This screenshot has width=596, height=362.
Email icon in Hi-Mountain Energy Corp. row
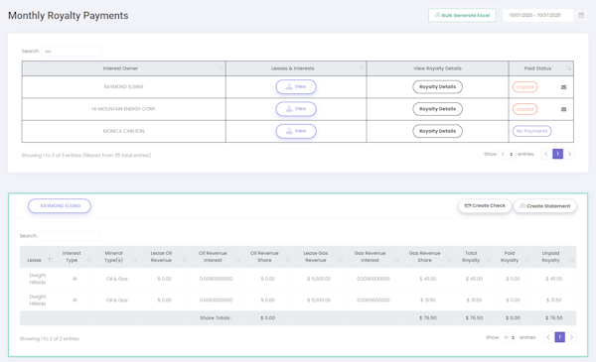[x=563, y=109]
